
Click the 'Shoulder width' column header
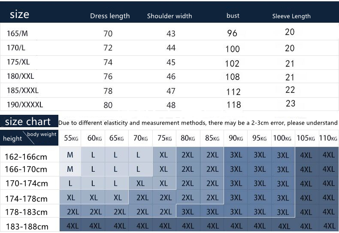point(169,16)
